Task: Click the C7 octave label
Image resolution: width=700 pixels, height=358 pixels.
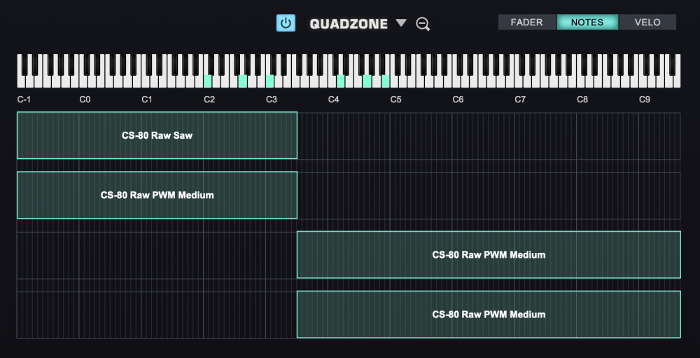Action: coord(520,99)
